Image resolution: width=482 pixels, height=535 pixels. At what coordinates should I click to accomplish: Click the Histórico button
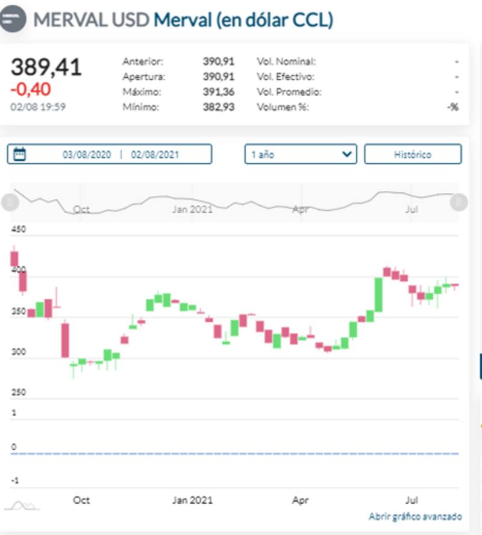413,154
